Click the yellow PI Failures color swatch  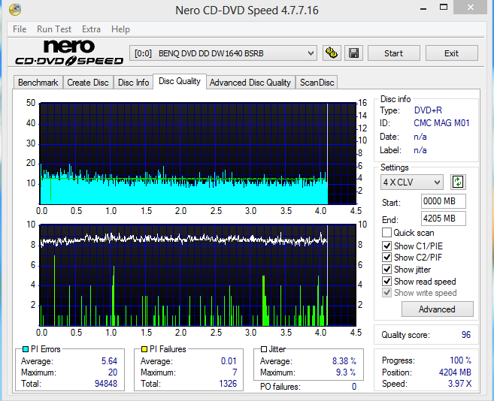tap(144, 348)
